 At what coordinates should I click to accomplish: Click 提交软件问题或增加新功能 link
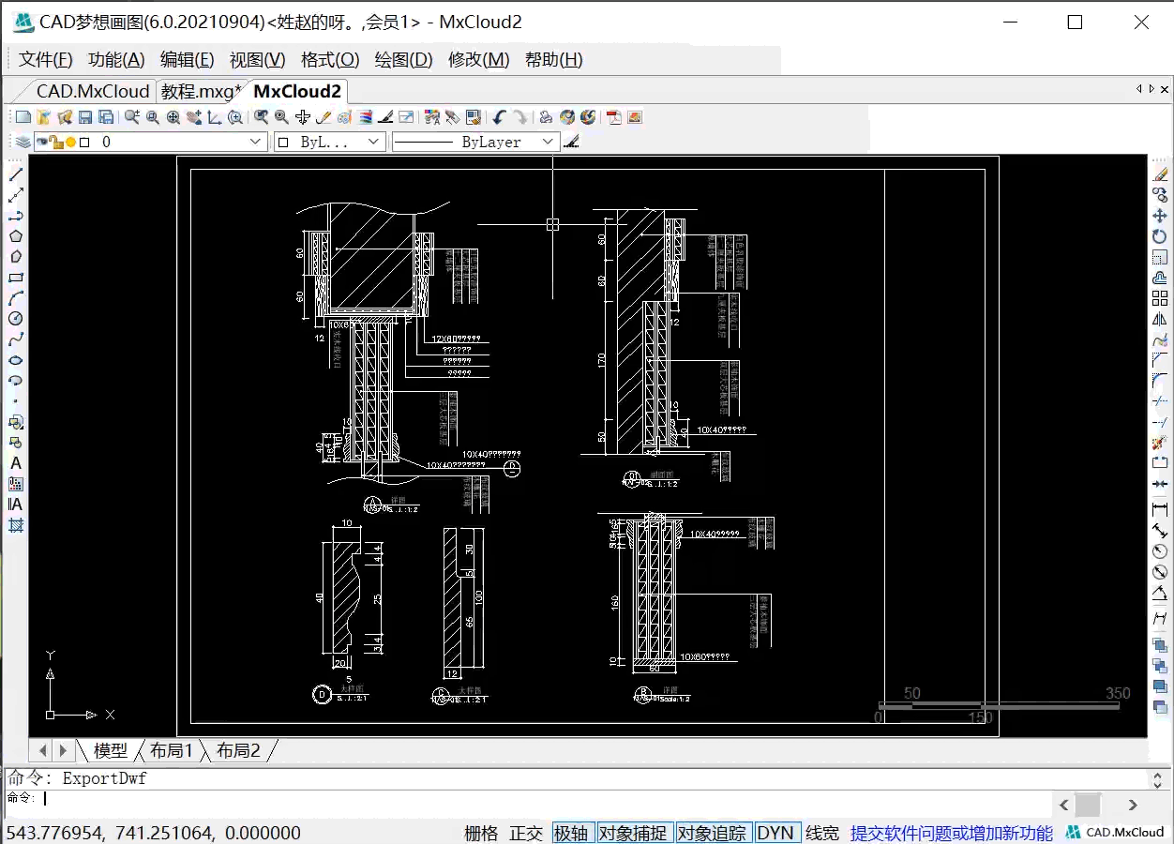click(952, 833)
